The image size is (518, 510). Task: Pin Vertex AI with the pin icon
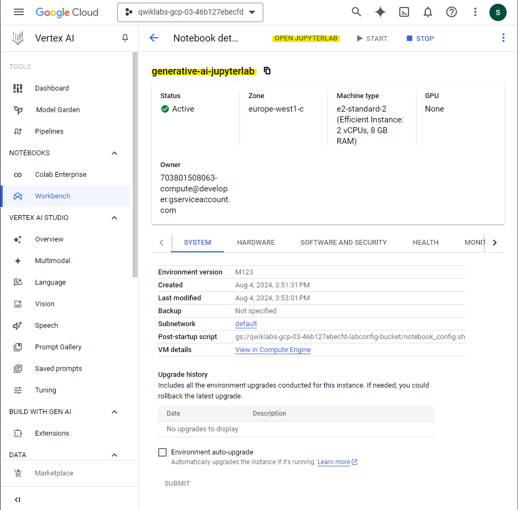click(125, 38)
